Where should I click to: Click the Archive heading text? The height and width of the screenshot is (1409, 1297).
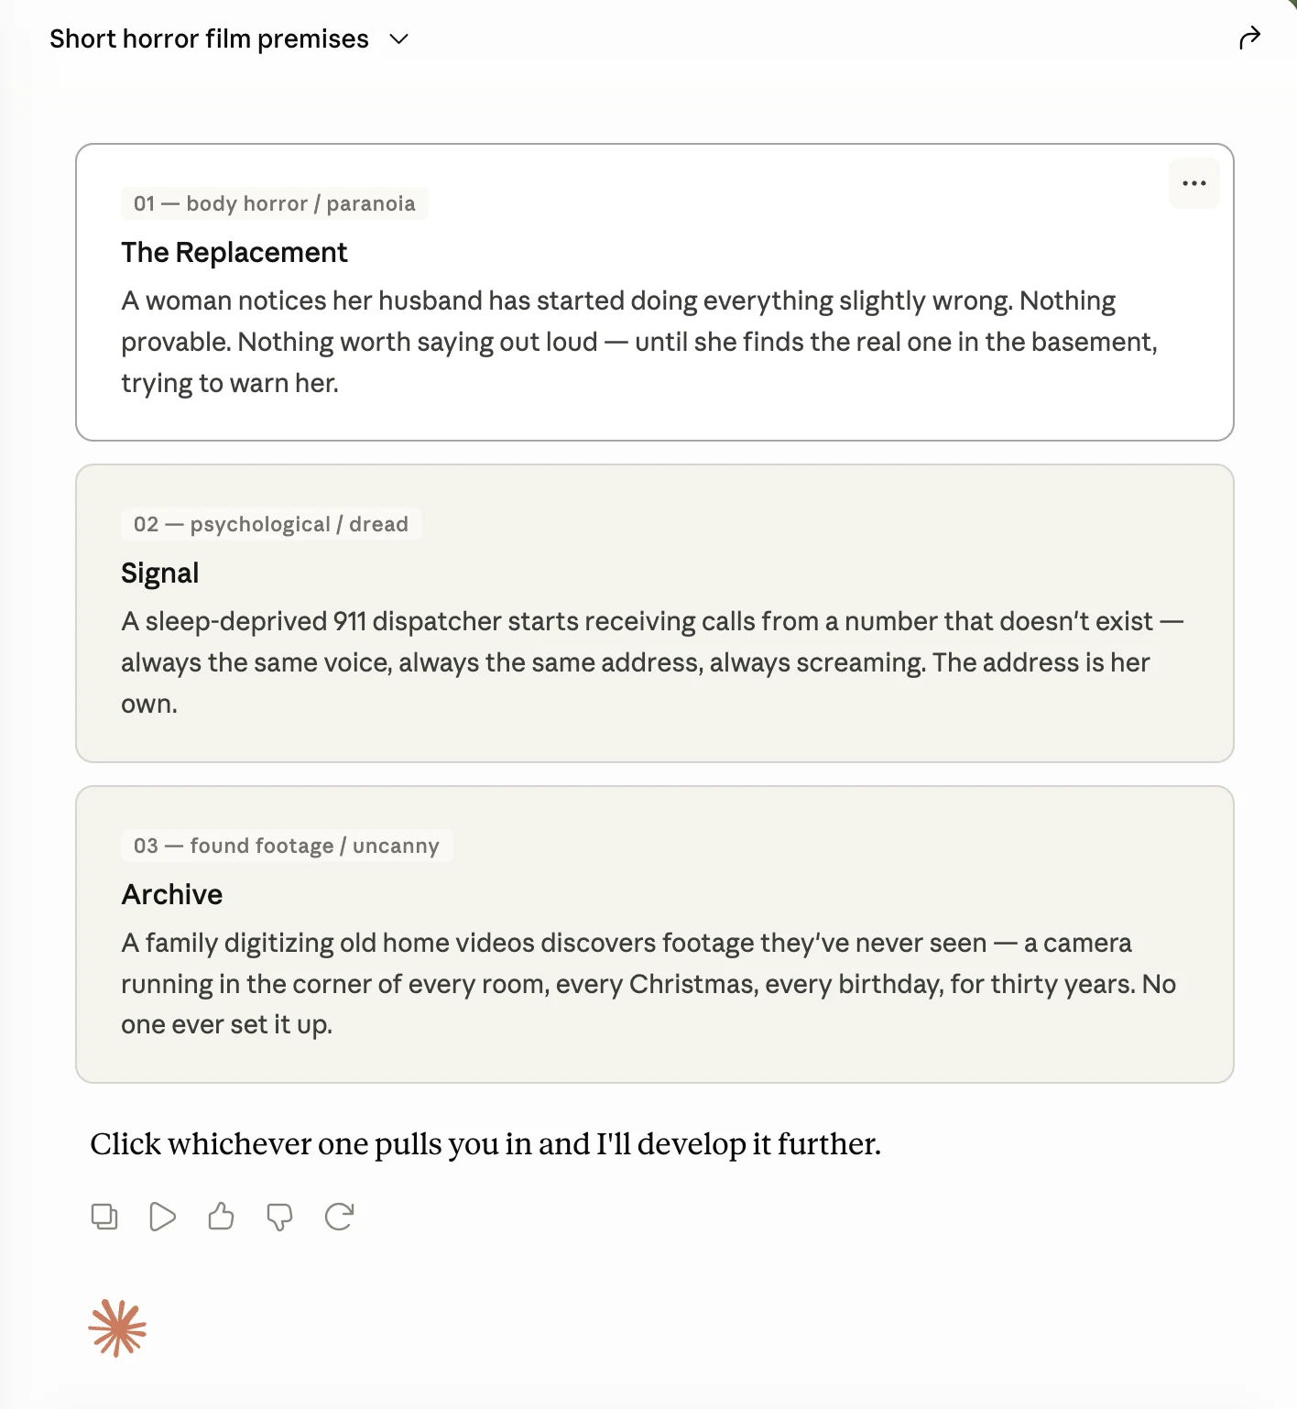[172, 894]
